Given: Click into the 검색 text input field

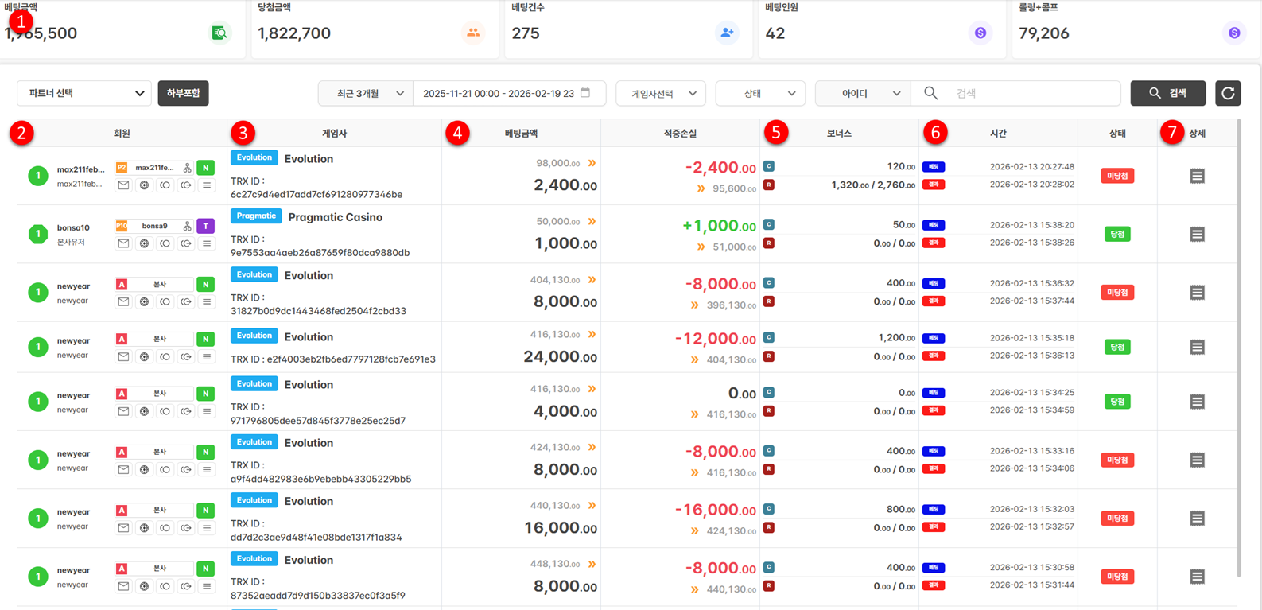Looking at the screenshot, I should point(1034,93).
